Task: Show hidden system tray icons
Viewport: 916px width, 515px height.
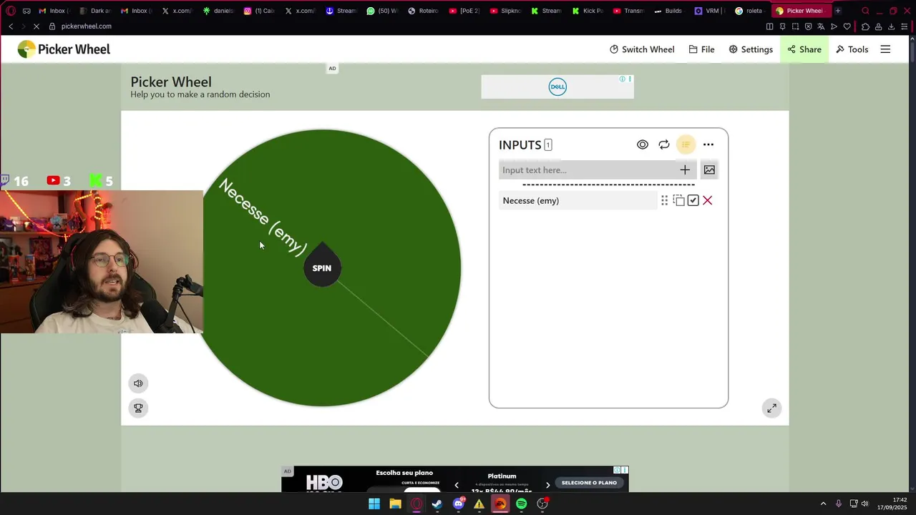Action: [823, 504]
